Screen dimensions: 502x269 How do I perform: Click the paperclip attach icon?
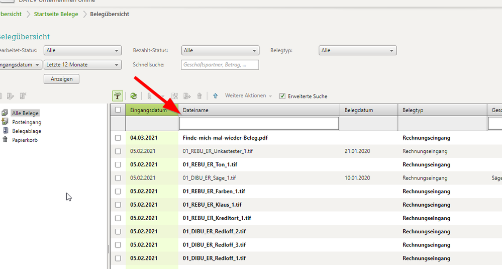(149, 96)
